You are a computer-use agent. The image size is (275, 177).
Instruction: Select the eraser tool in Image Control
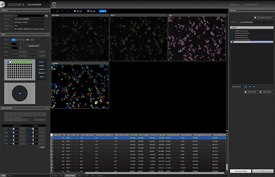44,114
